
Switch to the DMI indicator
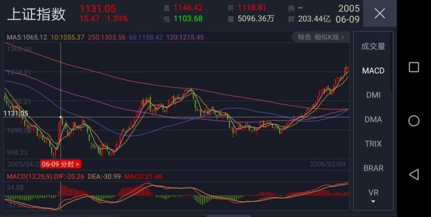coord(373,95)
